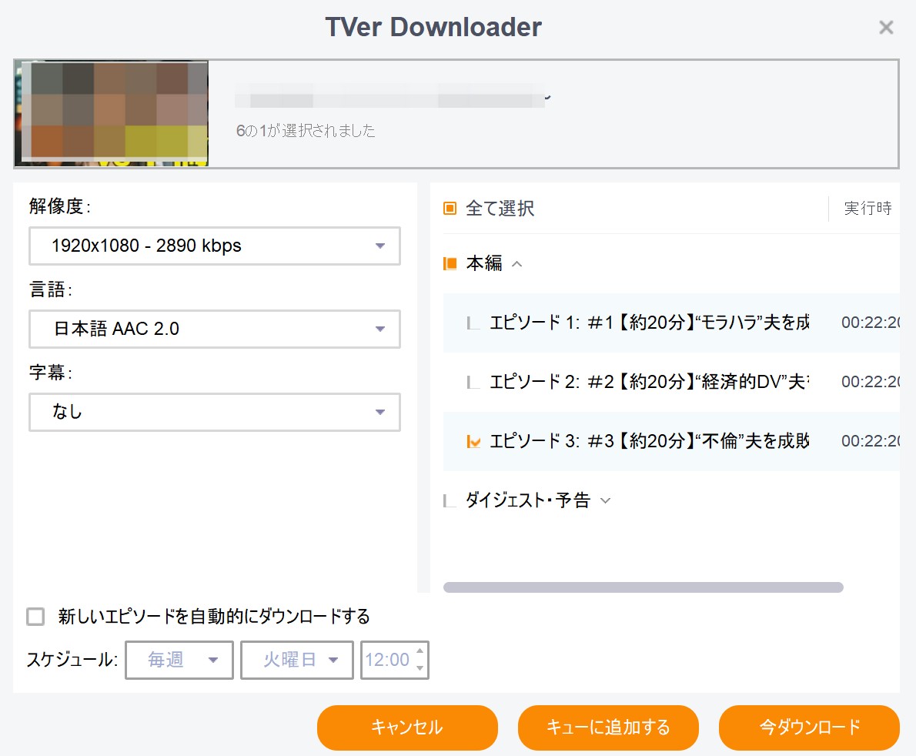Image resolution: width=916 pixels, height=756 pixels.
Task: Open the 解像度 resolution dropdown
Action: pos(215,246)
